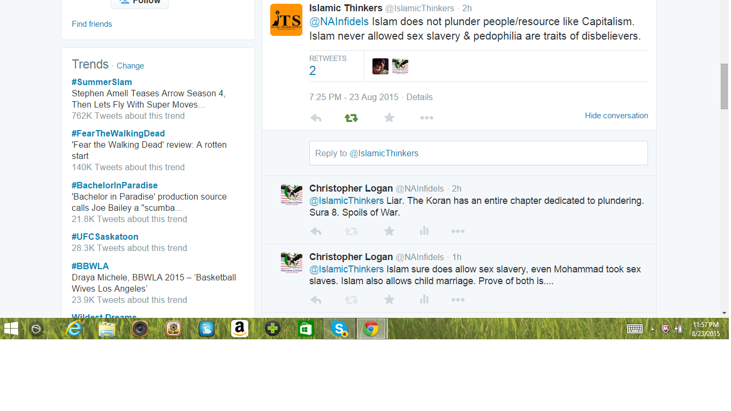
Task: Open the '7:25 PM - 23 Aug 2015' timestamp
Action: point(354,97)
